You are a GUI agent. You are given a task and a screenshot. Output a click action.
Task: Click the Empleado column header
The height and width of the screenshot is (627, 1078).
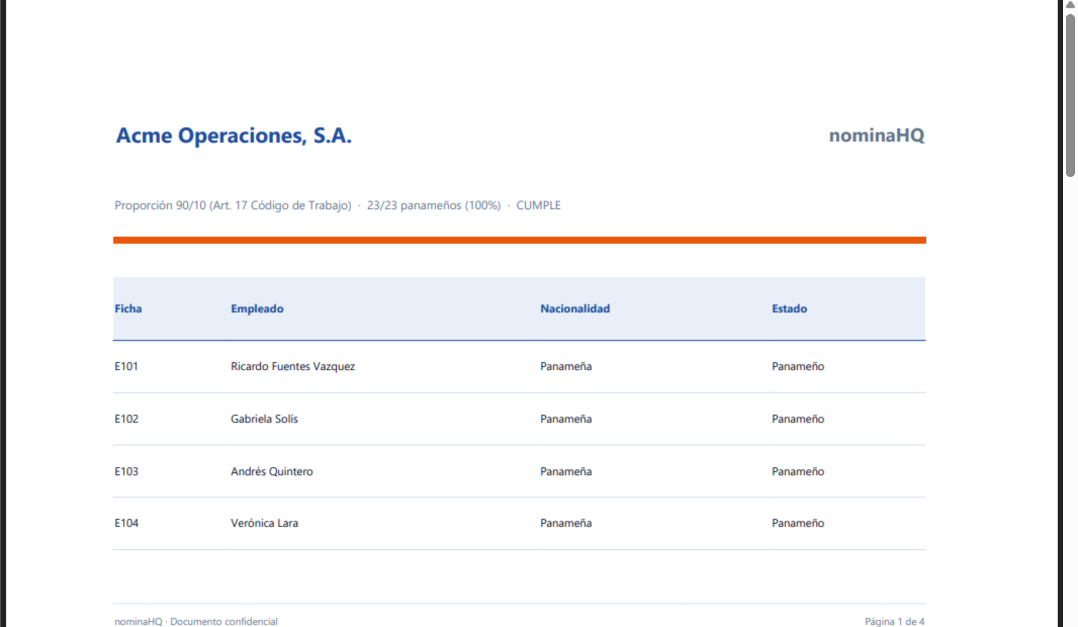[x=257, y=308]
